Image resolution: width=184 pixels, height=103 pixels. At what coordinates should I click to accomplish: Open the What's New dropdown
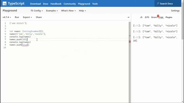pyautogui.click(x=68, y=11)
